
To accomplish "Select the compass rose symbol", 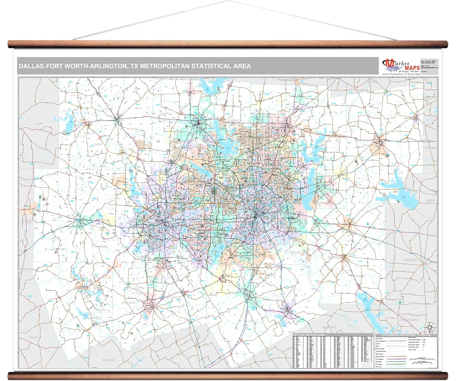I will pyautogui.click(x=430, y=328).
